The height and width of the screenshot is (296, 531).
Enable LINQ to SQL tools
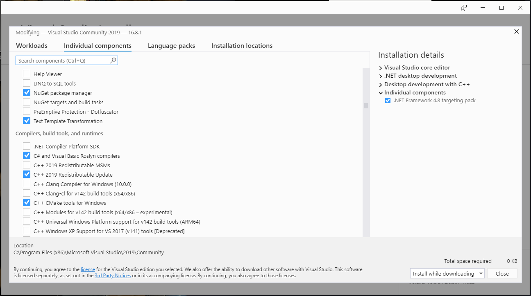[x=27, y=83]
